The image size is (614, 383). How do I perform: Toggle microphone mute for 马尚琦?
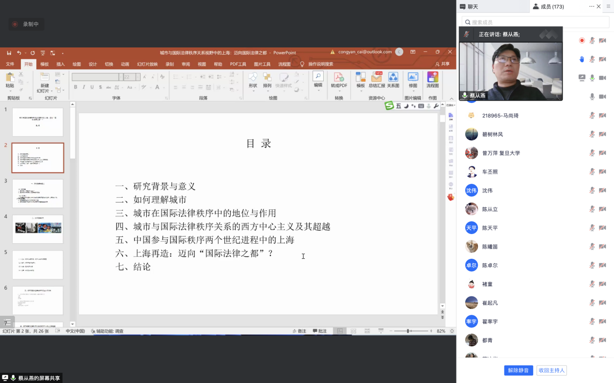point(592,116)
